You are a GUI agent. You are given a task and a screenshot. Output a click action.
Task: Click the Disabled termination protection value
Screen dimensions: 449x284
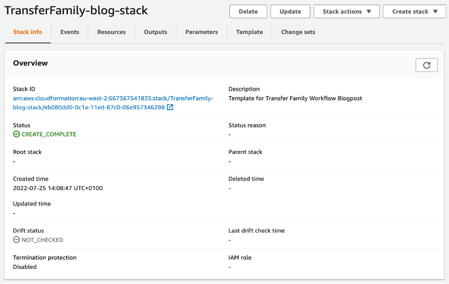[24, 266]
